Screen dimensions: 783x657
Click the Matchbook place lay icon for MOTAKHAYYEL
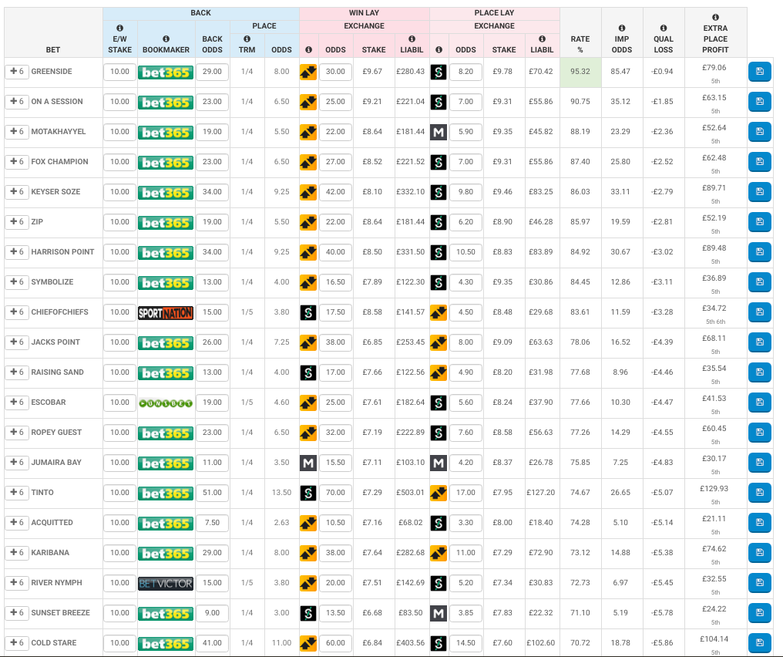[x=439, y=132]
